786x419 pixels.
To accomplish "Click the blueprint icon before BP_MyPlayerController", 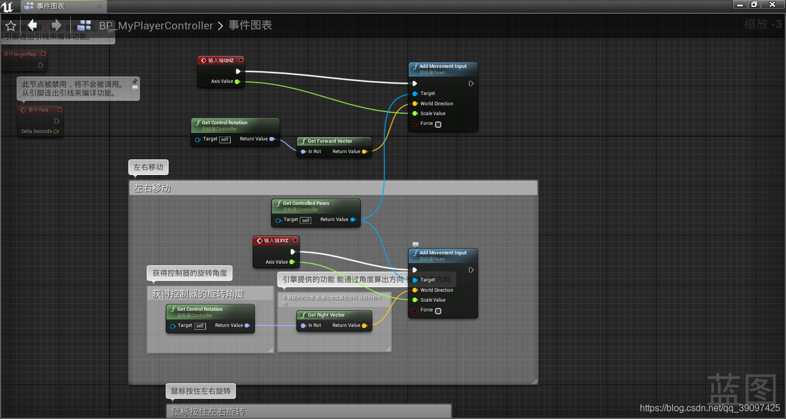I will point(85,26).
